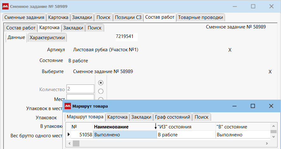Click the Маршрут товара window title icon
Screen dimensions: 281x149
[68, 106]
